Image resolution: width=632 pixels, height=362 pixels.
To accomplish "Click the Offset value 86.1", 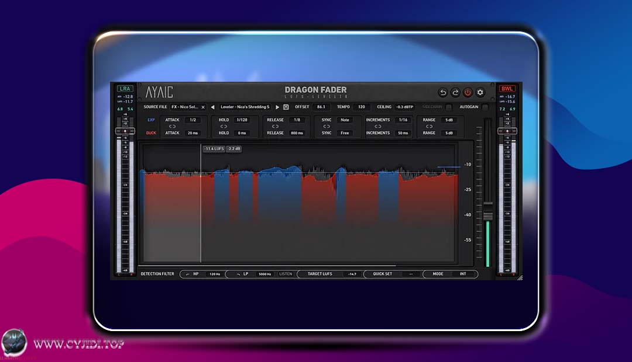I will [321, 107].
